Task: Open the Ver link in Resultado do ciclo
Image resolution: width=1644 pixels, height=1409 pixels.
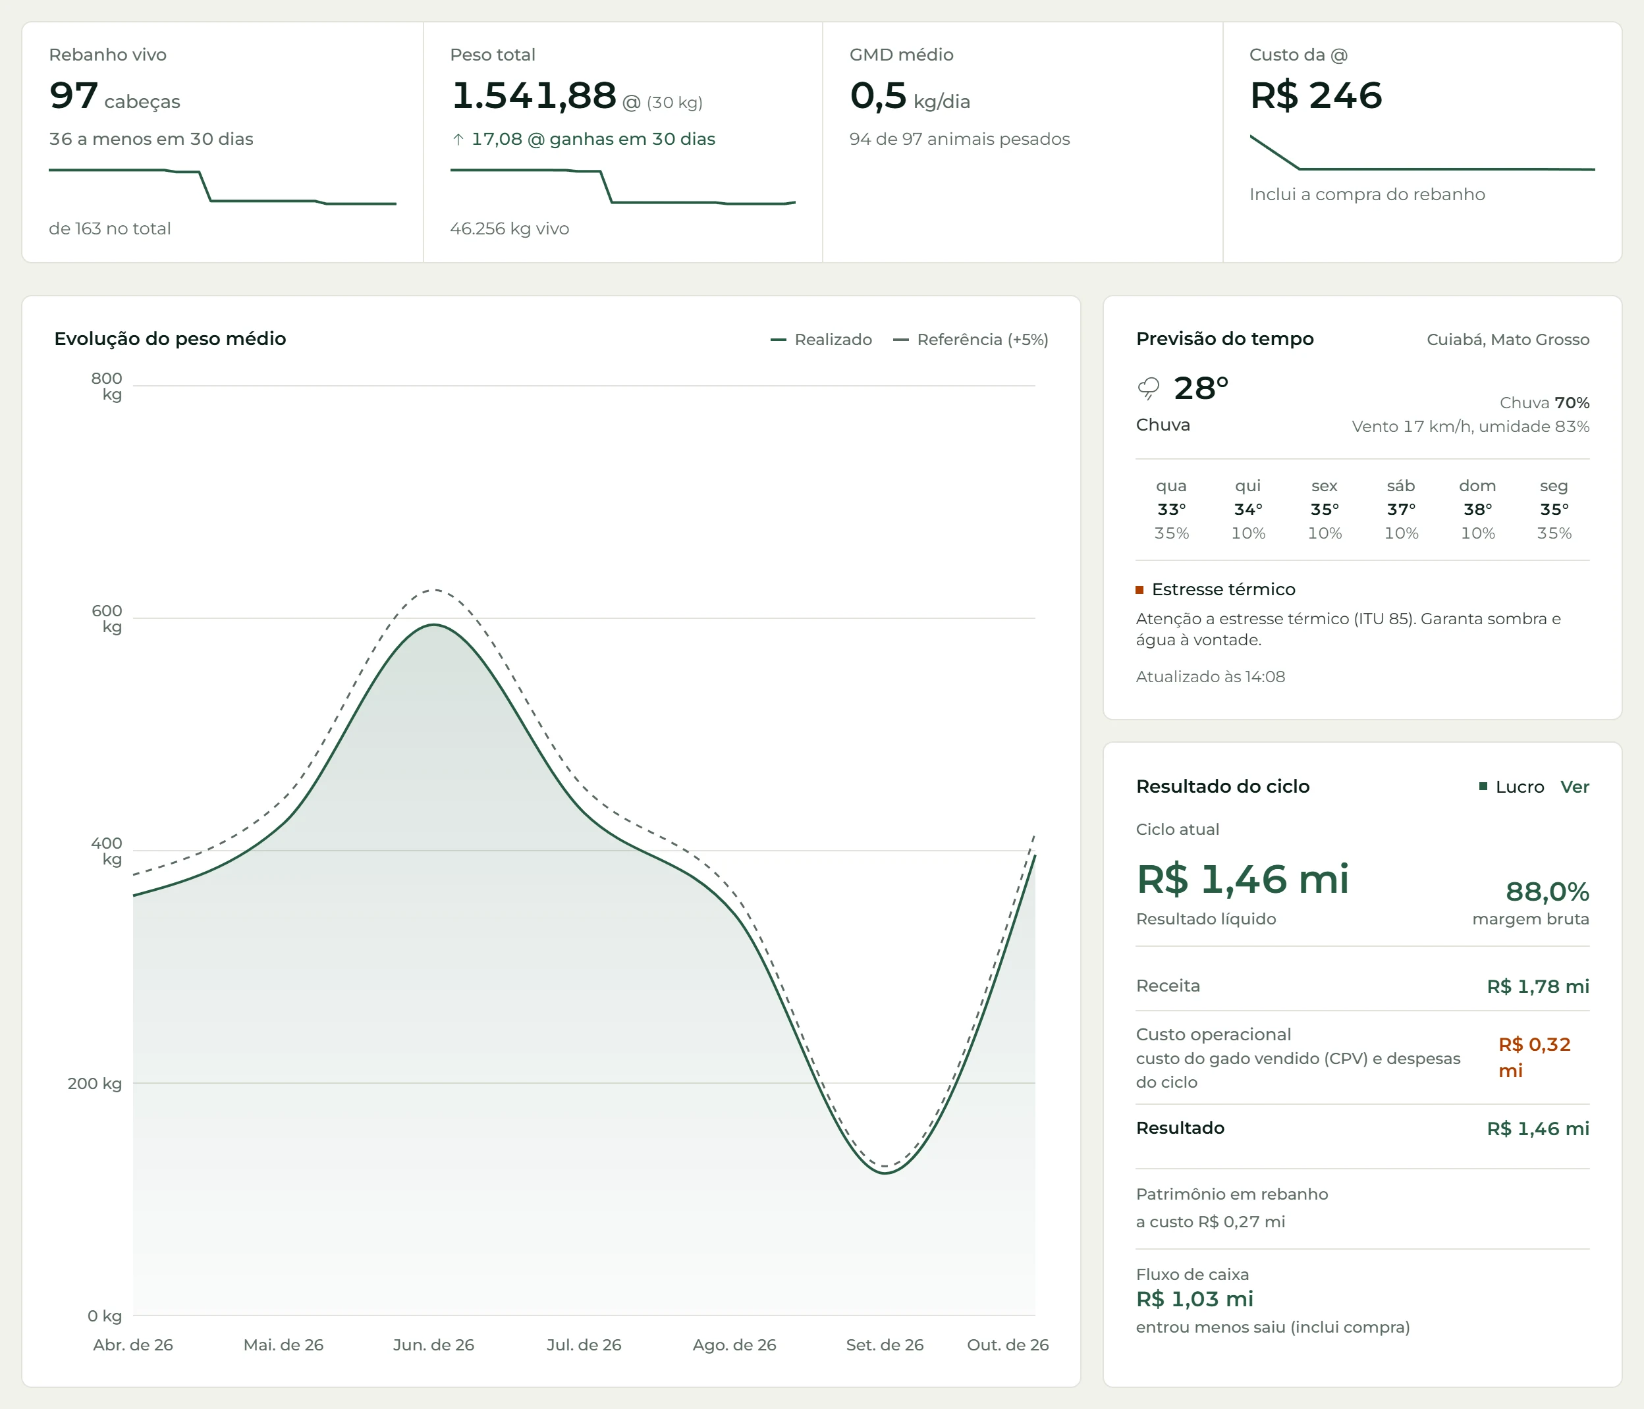Action: point(1574,787)
